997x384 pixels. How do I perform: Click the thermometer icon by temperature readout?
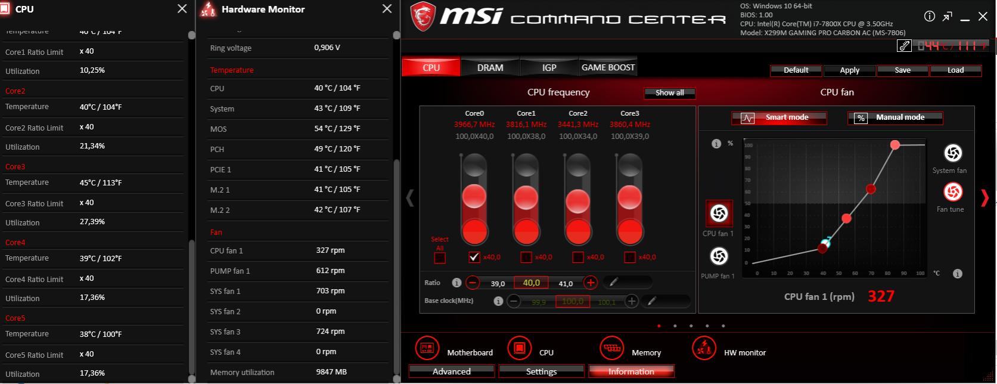point(904,46)
